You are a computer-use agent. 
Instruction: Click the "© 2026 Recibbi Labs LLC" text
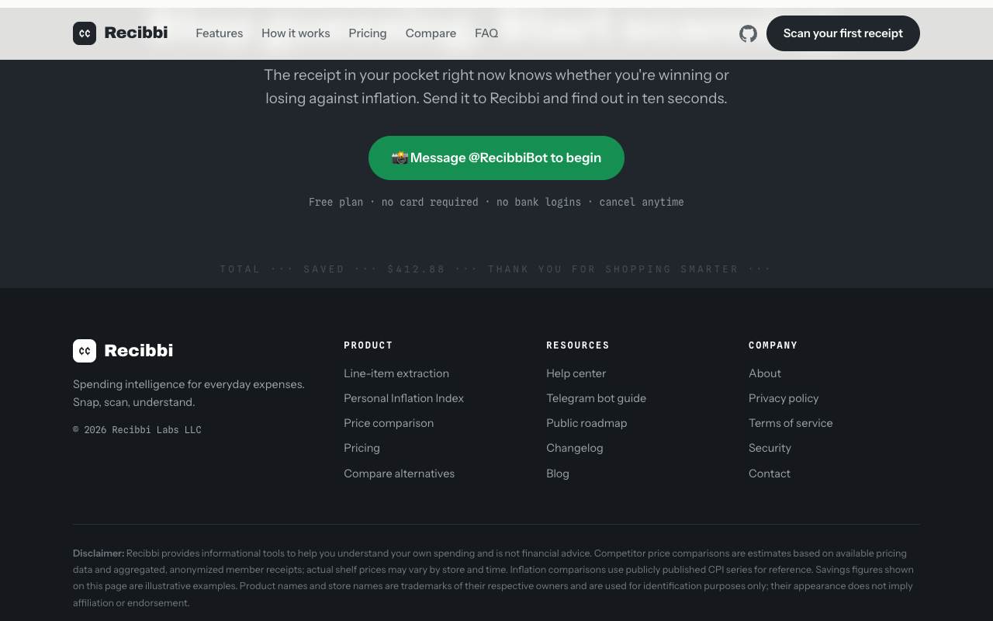137,430
